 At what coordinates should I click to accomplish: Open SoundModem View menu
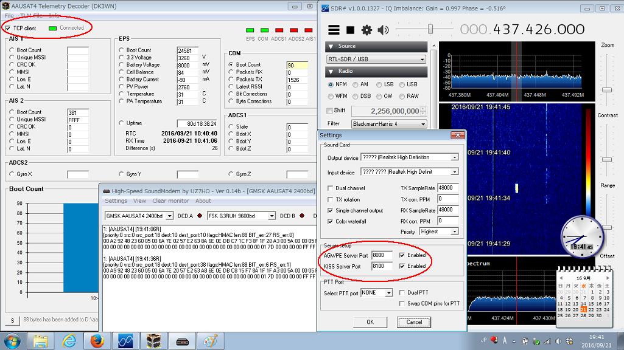(x=139, y=201)
